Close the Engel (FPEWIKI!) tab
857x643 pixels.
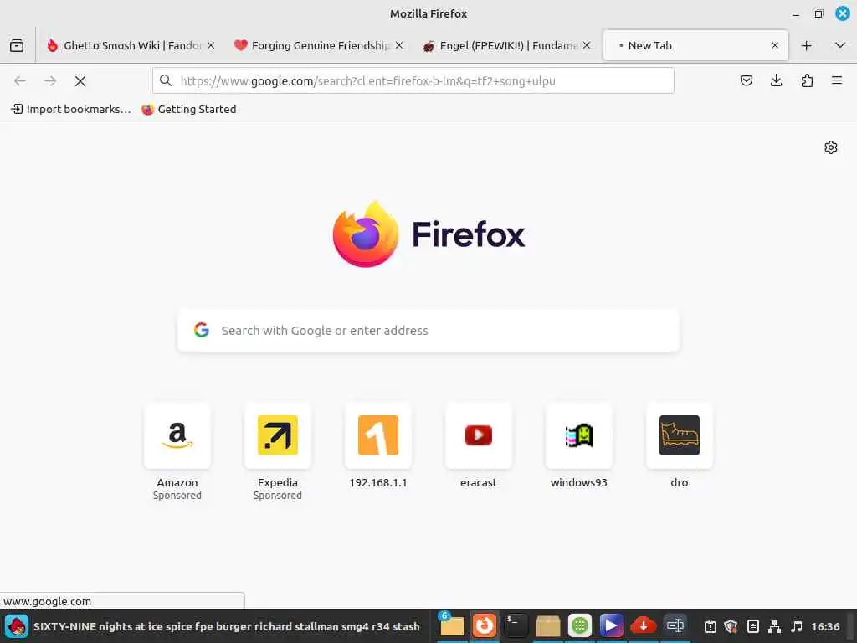coord(587,45)
